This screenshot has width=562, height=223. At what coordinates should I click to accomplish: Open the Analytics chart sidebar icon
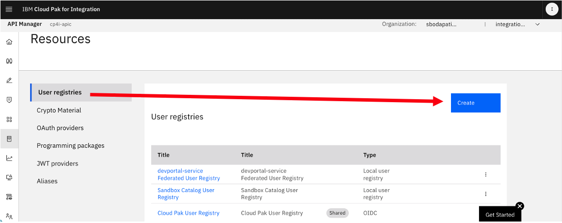click(x=9, y=158)
